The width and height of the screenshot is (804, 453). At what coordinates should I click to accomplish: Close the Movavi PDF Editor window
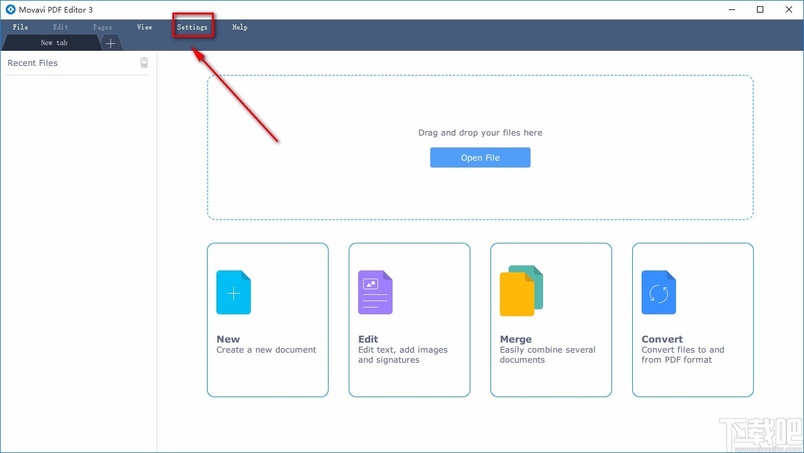click(x=789, y=9)
